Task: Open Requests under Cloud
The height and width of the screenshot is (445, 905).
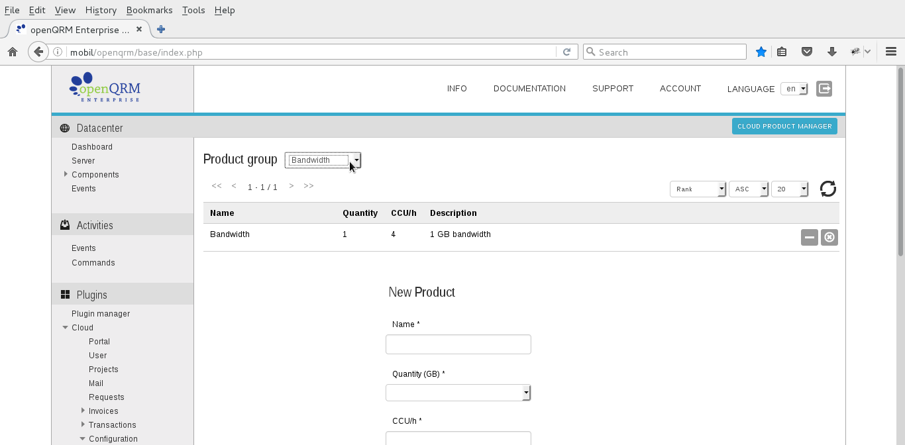Action: [x=107, y=397]
